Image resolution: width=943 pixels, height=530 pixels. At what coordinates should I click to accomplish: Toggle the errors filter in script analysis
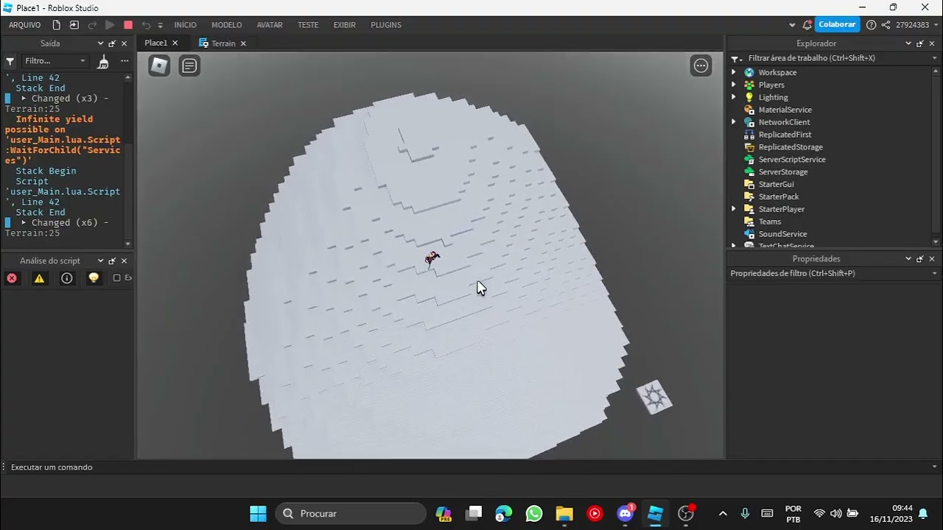click(x=12, y=278)
